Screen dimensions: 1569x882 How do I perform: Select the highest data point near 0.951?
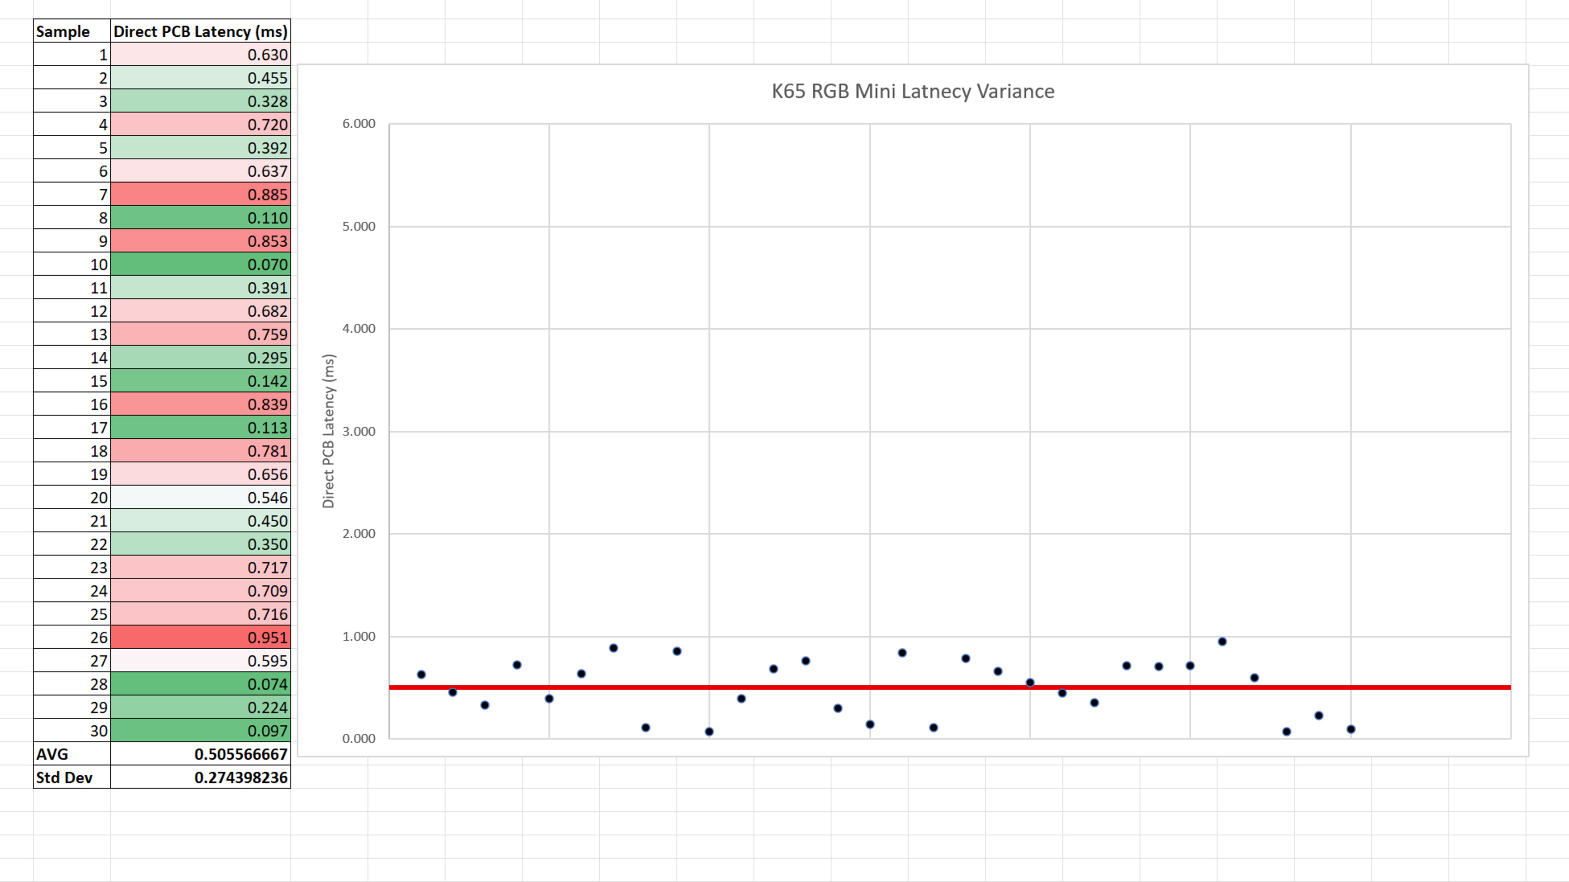point(1222,641)
